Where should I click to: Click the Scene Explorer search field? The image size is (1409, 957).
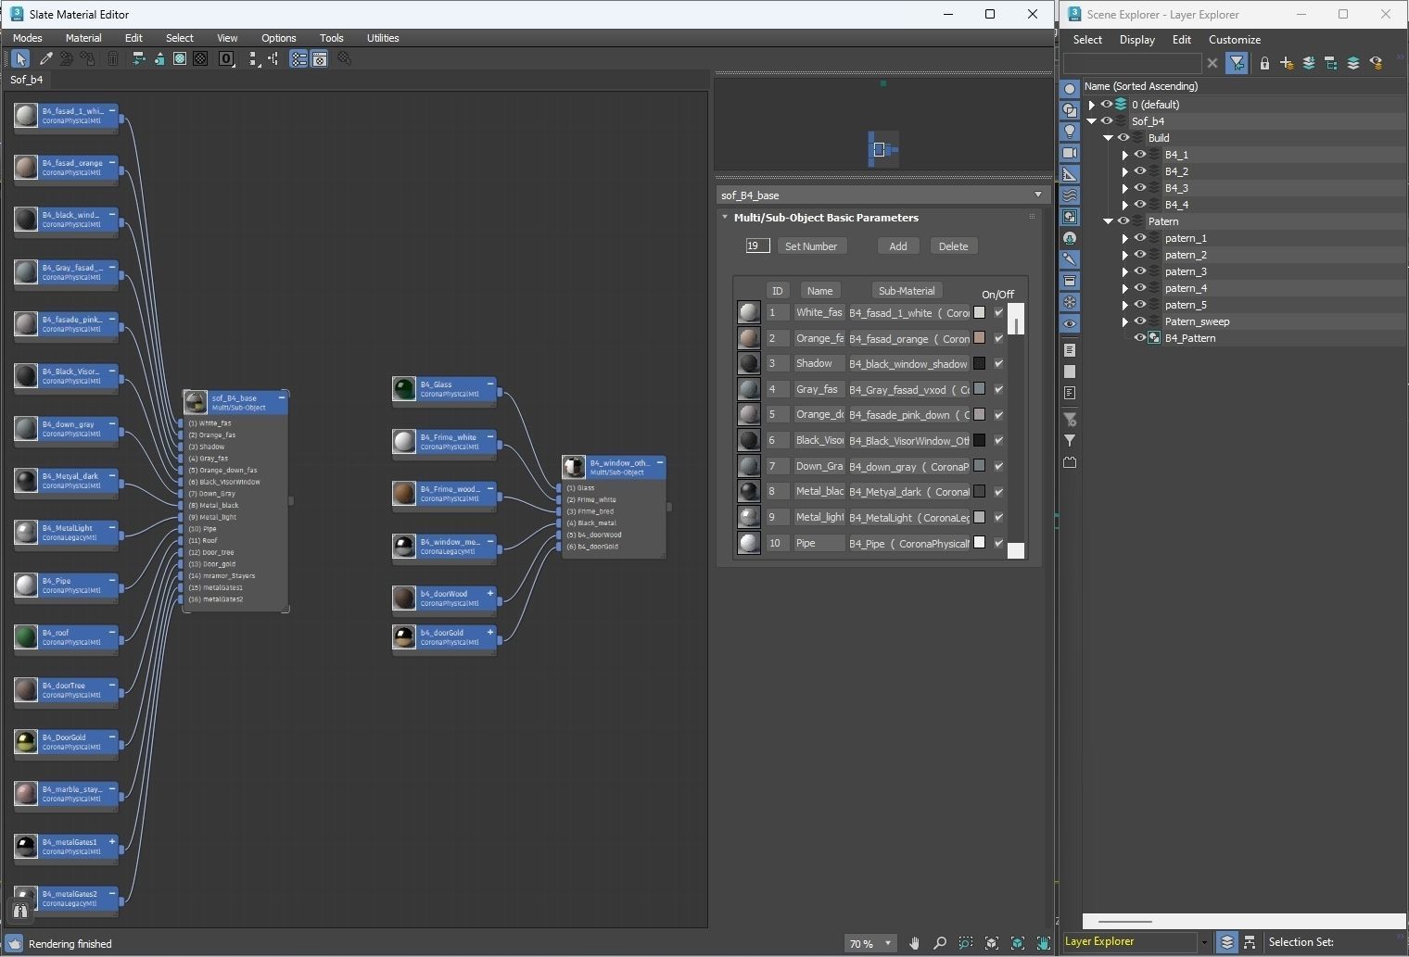[1132, 63]
